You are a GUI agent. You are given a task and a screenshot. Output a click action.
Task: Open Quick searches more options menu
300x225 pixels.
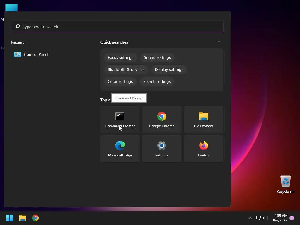coord(218,42)
